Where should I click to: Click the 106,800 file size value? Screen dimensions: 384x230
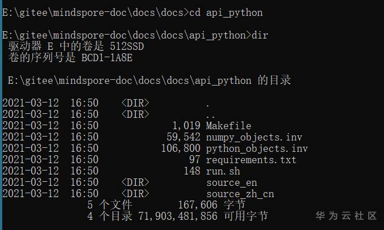(181, 148)
